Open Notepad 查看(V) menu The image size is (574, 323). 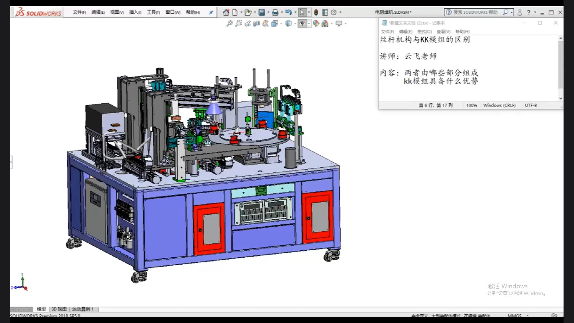tap(444, 31)
